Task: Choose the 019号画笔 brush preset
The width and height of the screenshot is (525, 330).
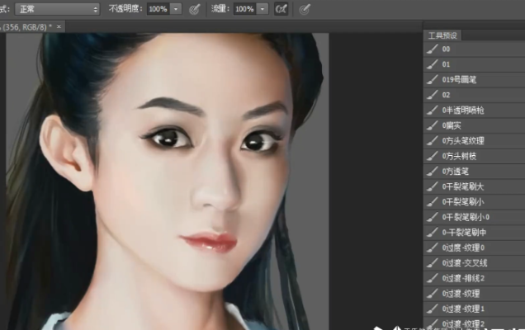Action: pos(459,80)
